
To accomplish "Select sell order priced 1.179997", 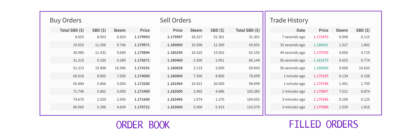I will pos(210,37).
